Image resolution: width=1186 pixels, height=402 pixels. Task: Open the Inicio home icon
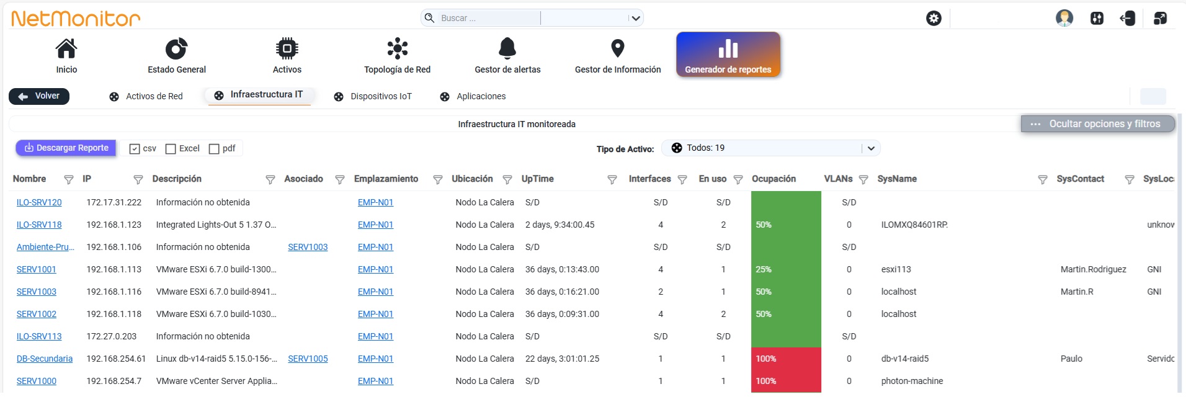66,48
